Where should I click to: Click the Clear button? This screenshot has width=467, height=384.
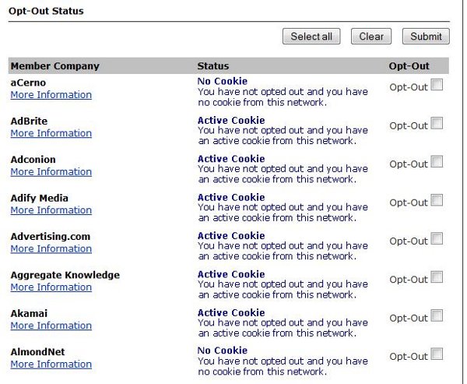click(x=371, y=37)
